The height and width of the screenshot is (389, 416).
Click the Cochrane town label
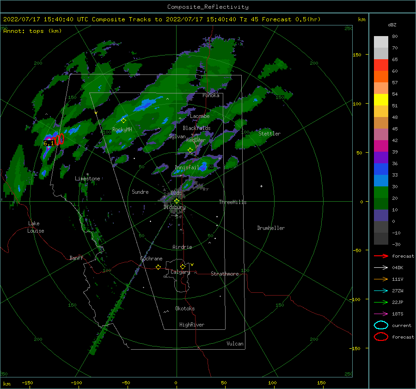(x=151, y=259)
